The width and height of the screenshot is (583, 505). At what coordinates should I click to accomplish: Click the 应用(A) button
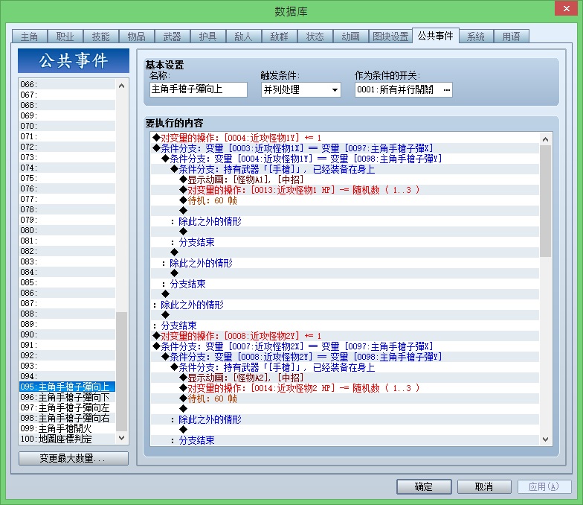pos(544,487)
